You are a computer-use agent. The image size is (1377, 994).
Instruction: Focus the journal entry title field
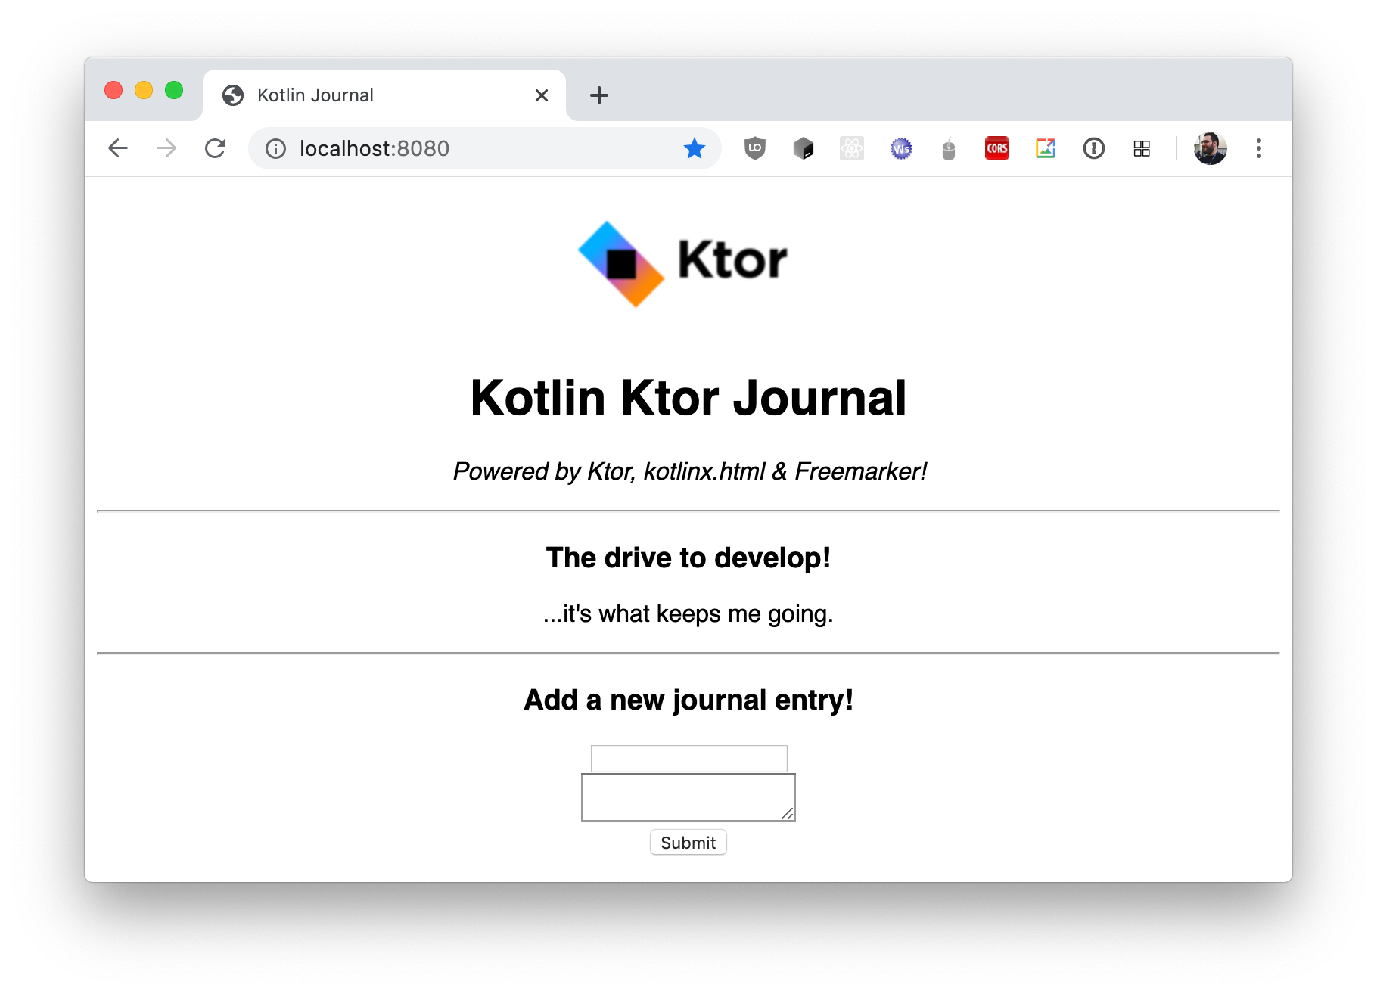(688, 758)
